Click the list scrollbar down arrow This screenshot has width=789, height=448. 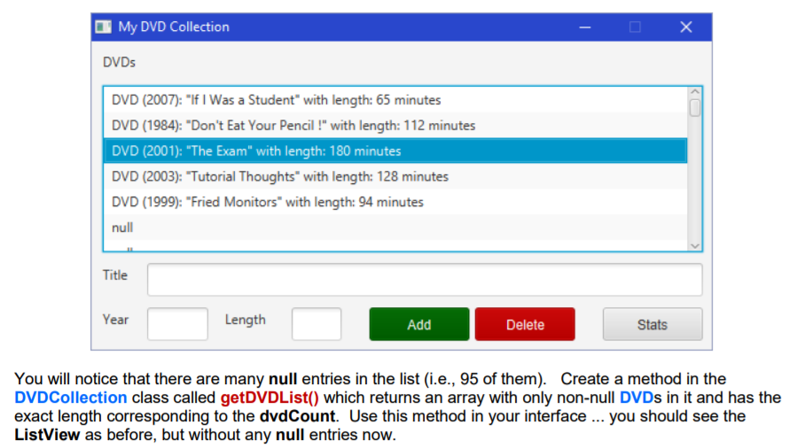pyautogui.click(x=695, y=246)
